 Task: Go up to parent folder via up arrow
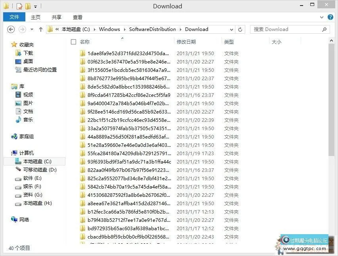(x=41, y=29)
